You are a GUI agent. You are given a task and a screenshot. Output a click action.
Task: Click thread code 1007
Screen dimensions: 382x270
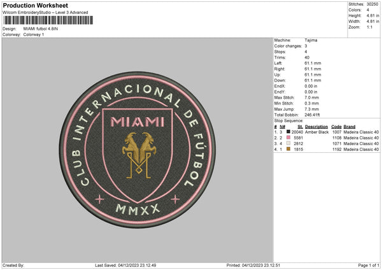pos(337,132)
